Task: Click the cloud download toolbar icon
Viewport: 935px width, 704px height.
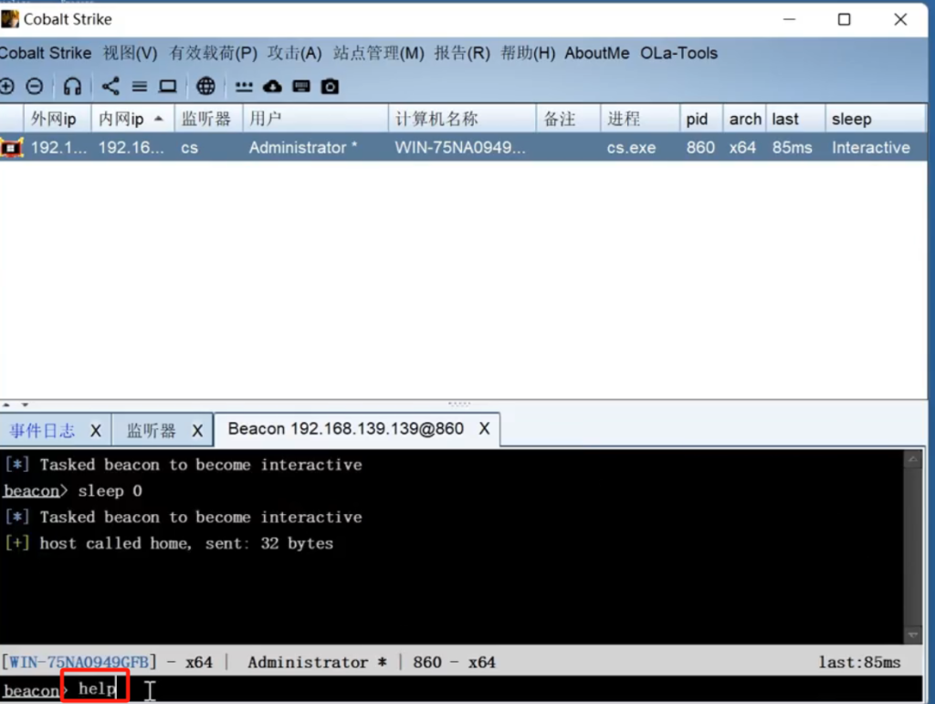Action: [272, 87]
